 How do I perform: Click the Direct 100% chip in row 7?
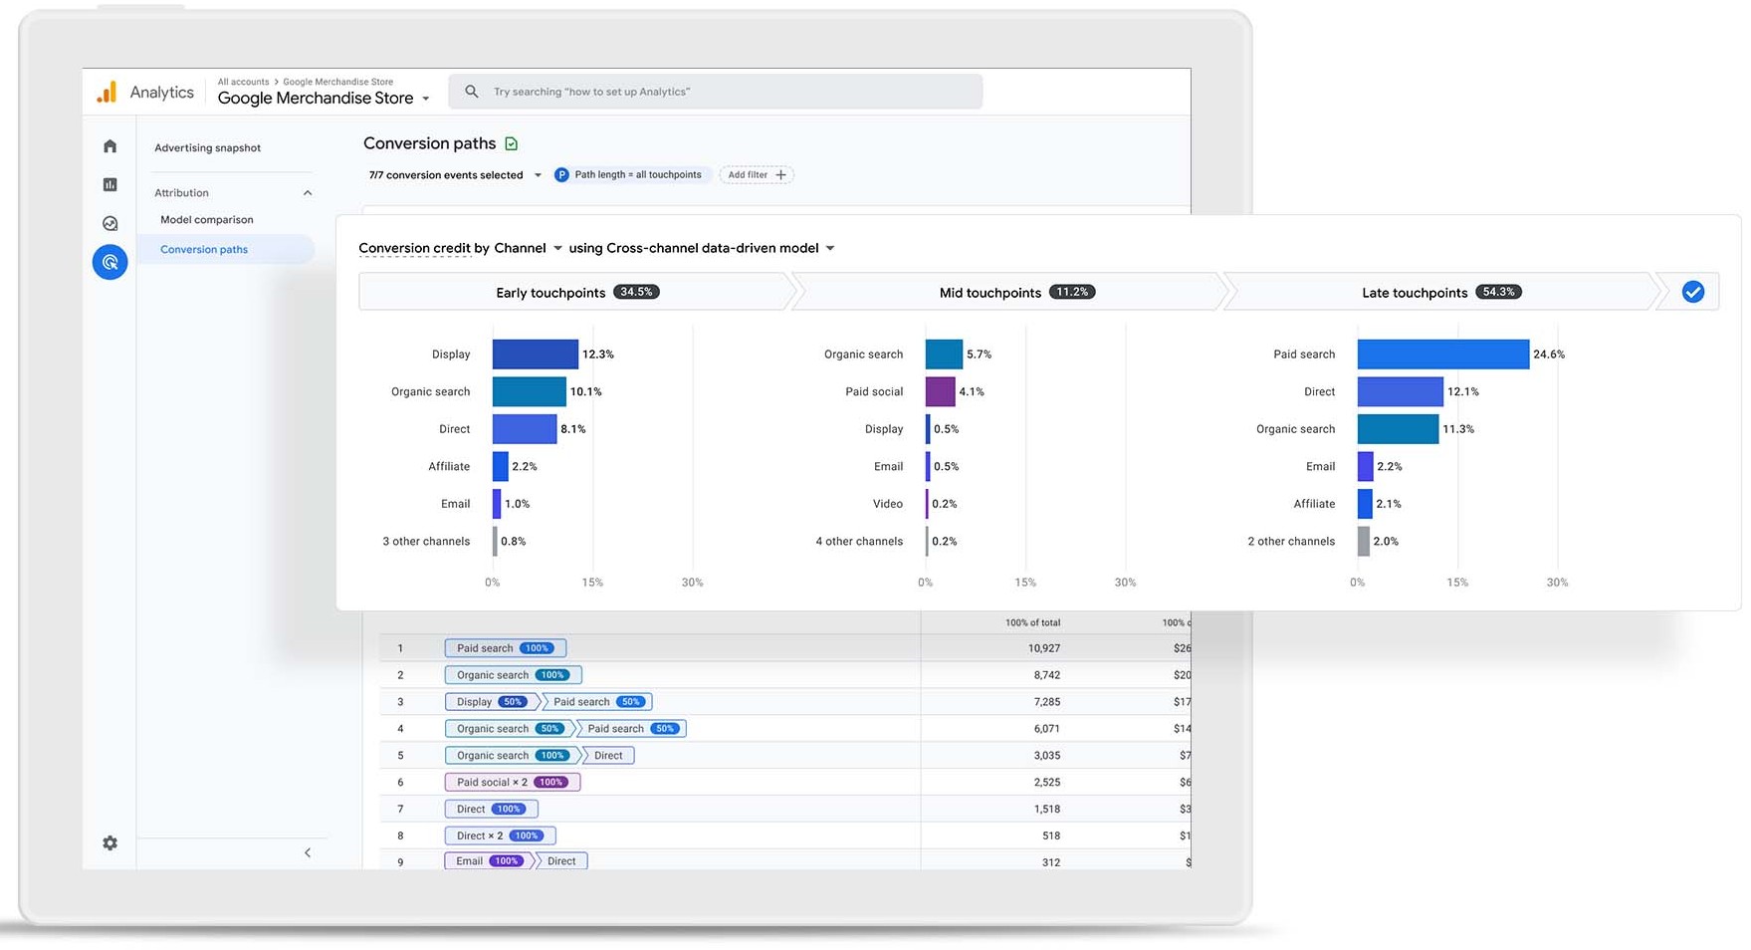(x=491, y=810)
